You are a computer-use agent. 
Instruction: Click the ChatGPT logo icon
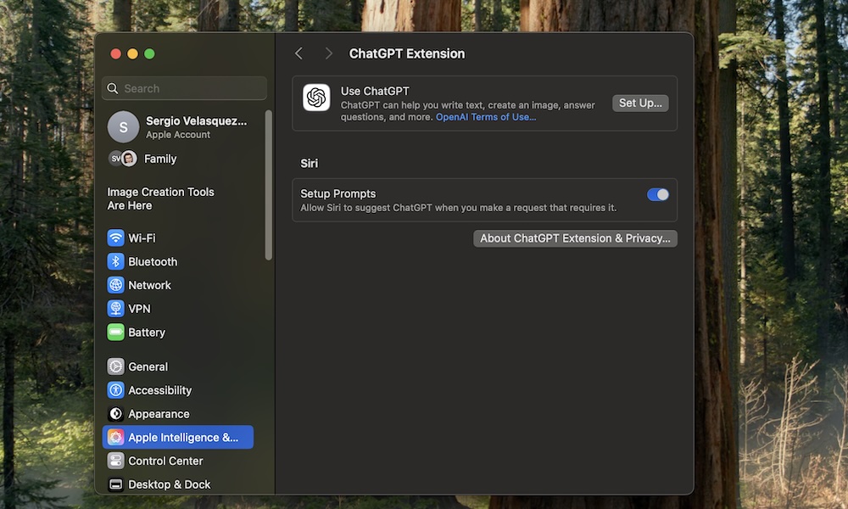(315, 98)
